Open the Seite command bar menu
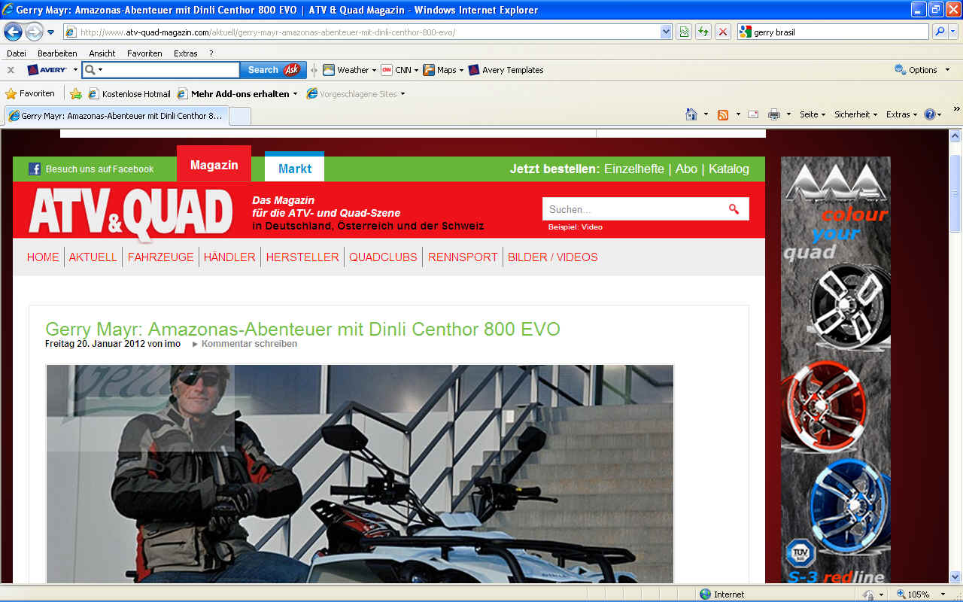963x602 pixels. [813, 114]
